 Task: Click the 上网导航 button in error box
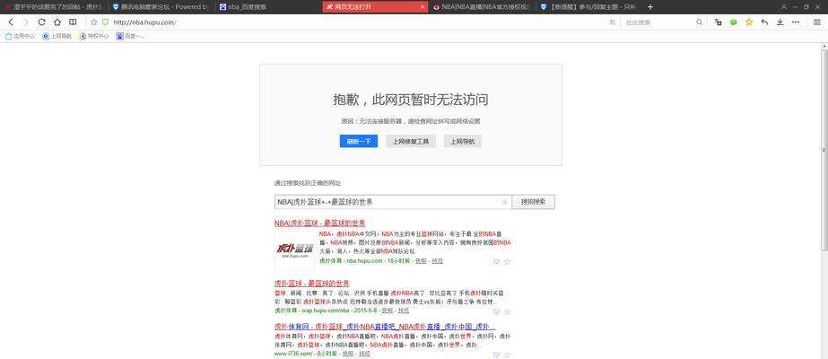463,142
